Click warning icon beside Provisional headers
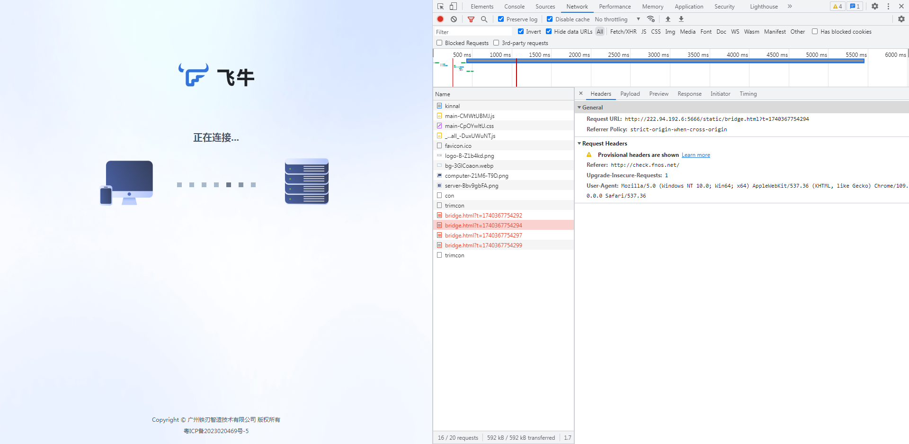This screenshot has width=909, height=444. click(589, 155)
